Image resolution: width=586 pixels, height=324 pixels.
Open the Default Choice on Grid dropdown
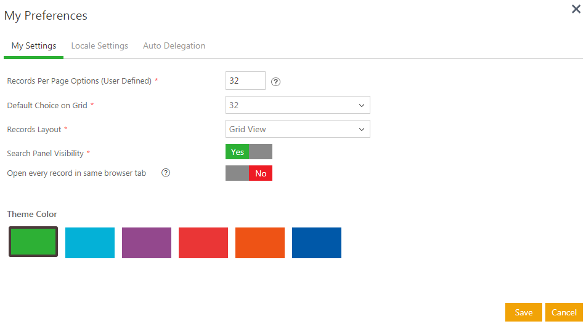click(298, 105)
